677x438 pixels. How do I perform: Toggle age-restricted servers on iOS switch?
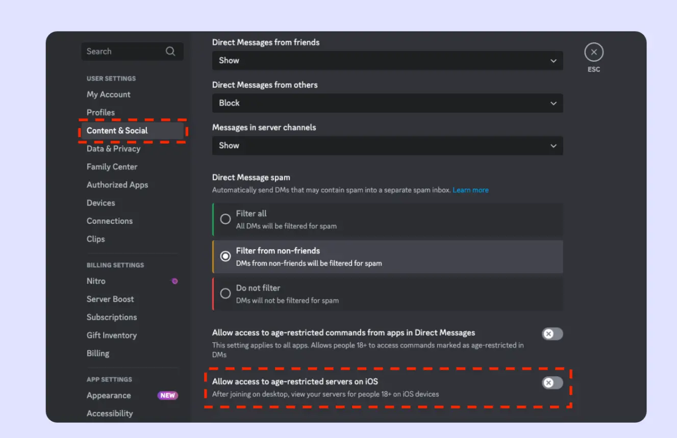click(x=553, y=383)
